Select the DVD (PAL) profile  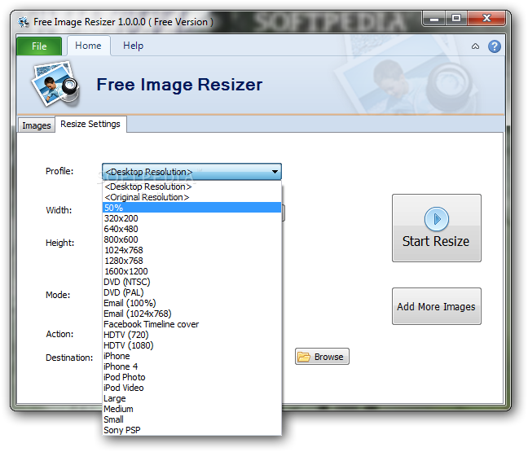[191, 292]
